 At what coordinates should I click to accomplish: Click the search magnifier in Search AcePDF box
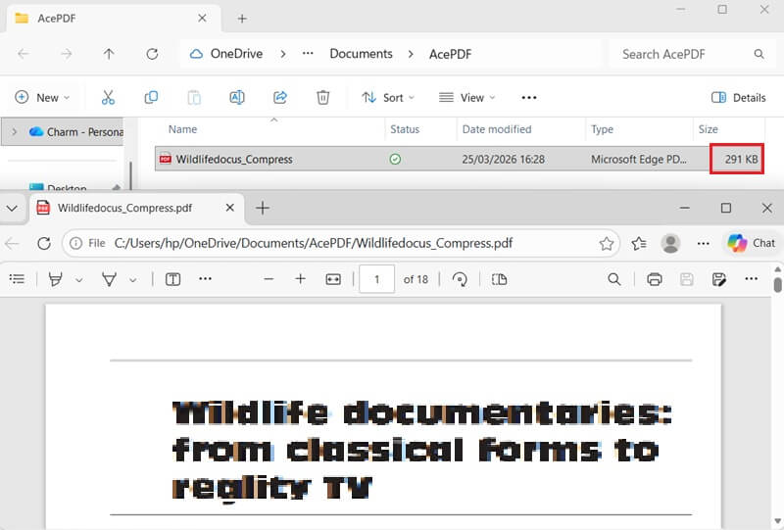[x=759, y=54]
